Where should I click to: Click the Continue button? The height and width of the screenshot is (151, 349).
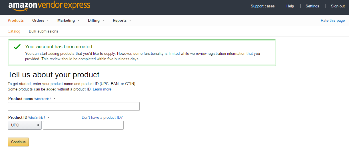[18, 142]
